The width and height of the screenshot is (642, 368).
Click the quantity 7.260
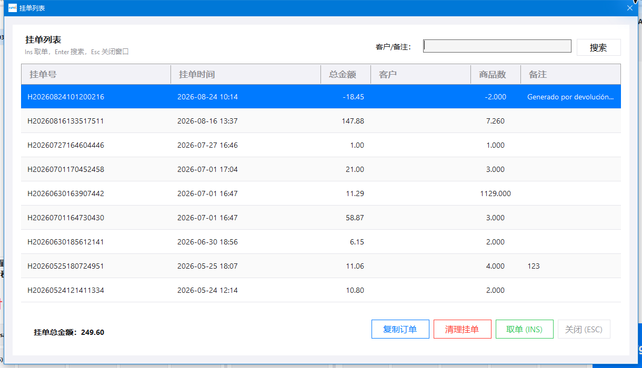pyautogui.click(x=495, y=121)
